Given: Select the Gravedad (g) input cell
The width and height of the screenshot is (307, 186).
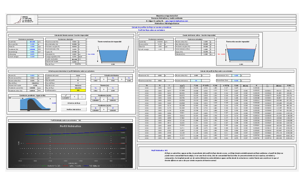Looking at the screenshot, I should [32, 52].
